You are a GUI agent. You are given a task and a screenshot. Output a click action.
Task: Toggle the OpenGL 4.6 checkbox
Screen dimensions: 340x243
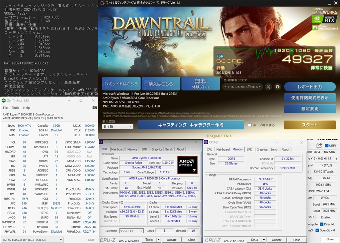click(x=317, y=230)
